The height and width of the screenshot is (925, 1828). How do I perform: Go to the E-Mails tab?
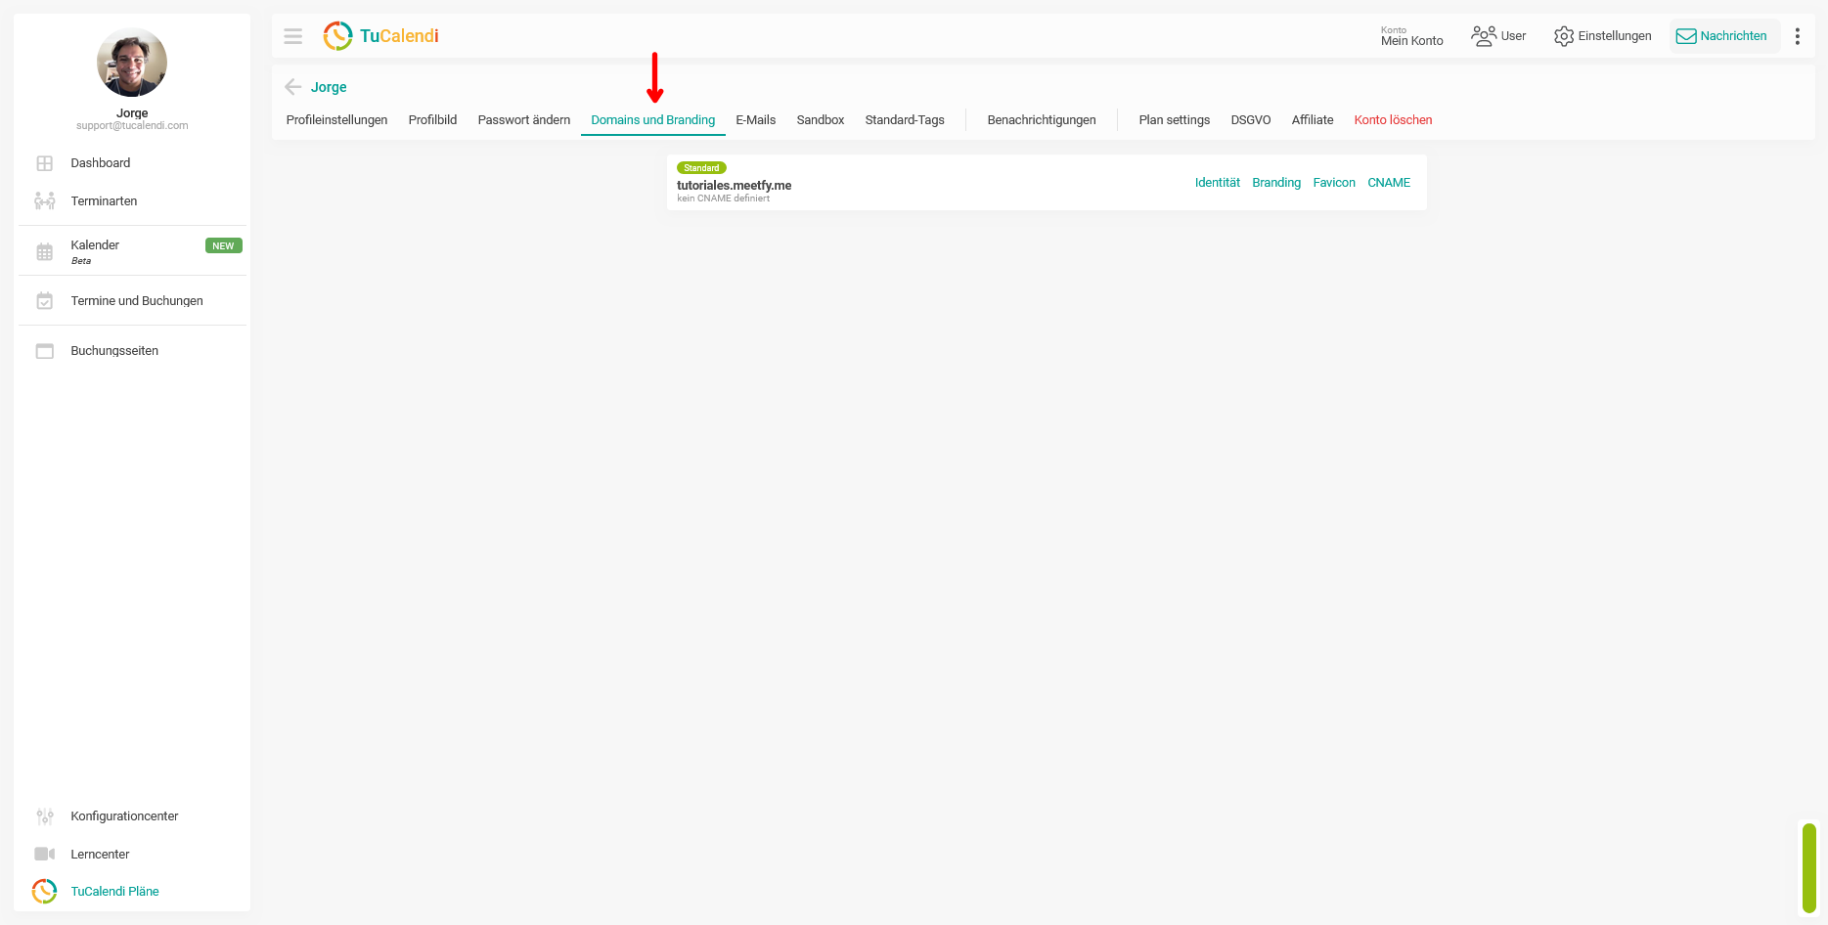755,120
